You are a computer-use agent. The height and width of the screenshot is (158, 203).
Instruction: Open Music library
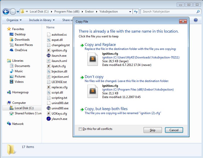pyautogui.click(x=19, y=71)
